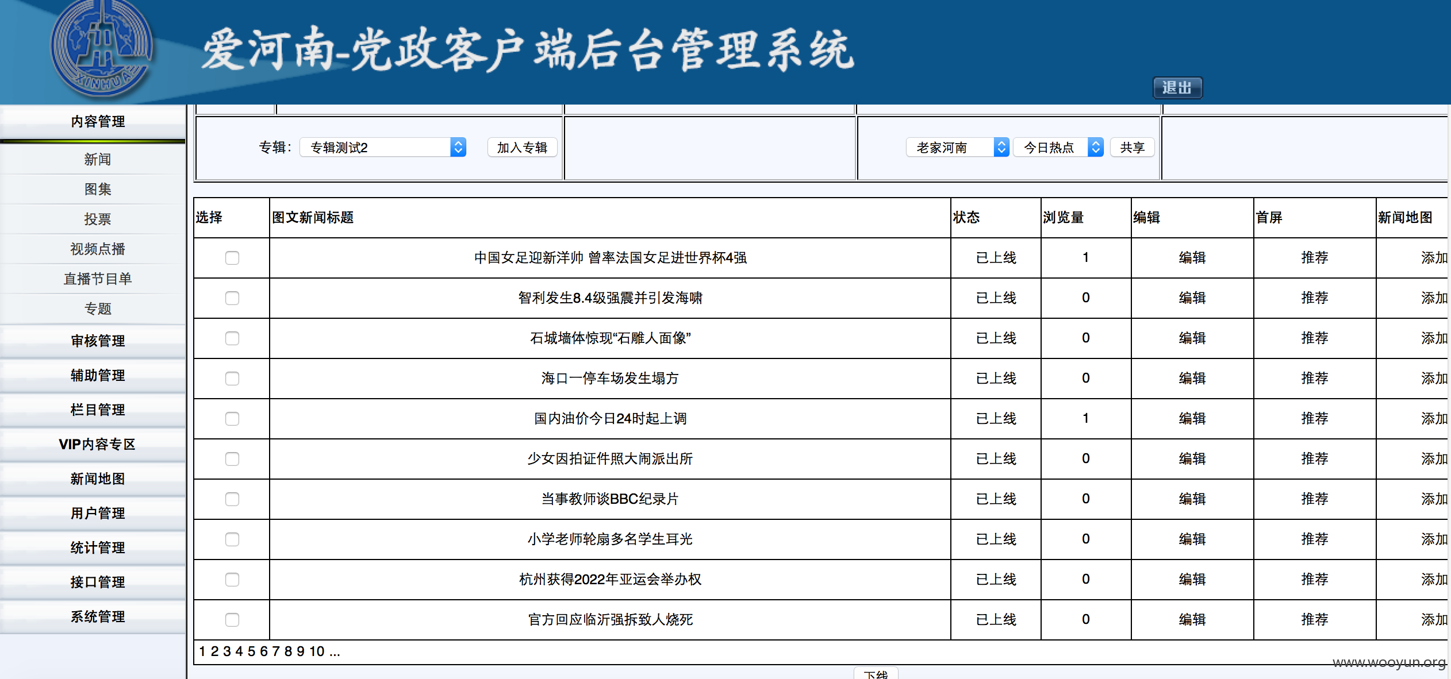Click 编辑 for 官方回应临沂强拆致人烧死 row
The image size is (1451, 679).
coord(1192,620)
